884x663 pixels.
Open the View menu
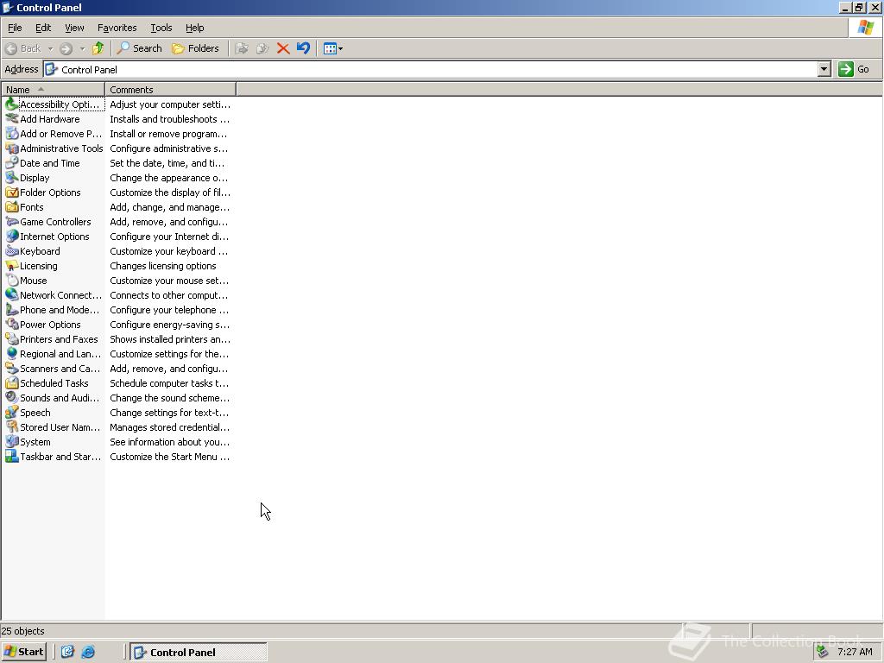pyautogui.click(x=74, y=28)
